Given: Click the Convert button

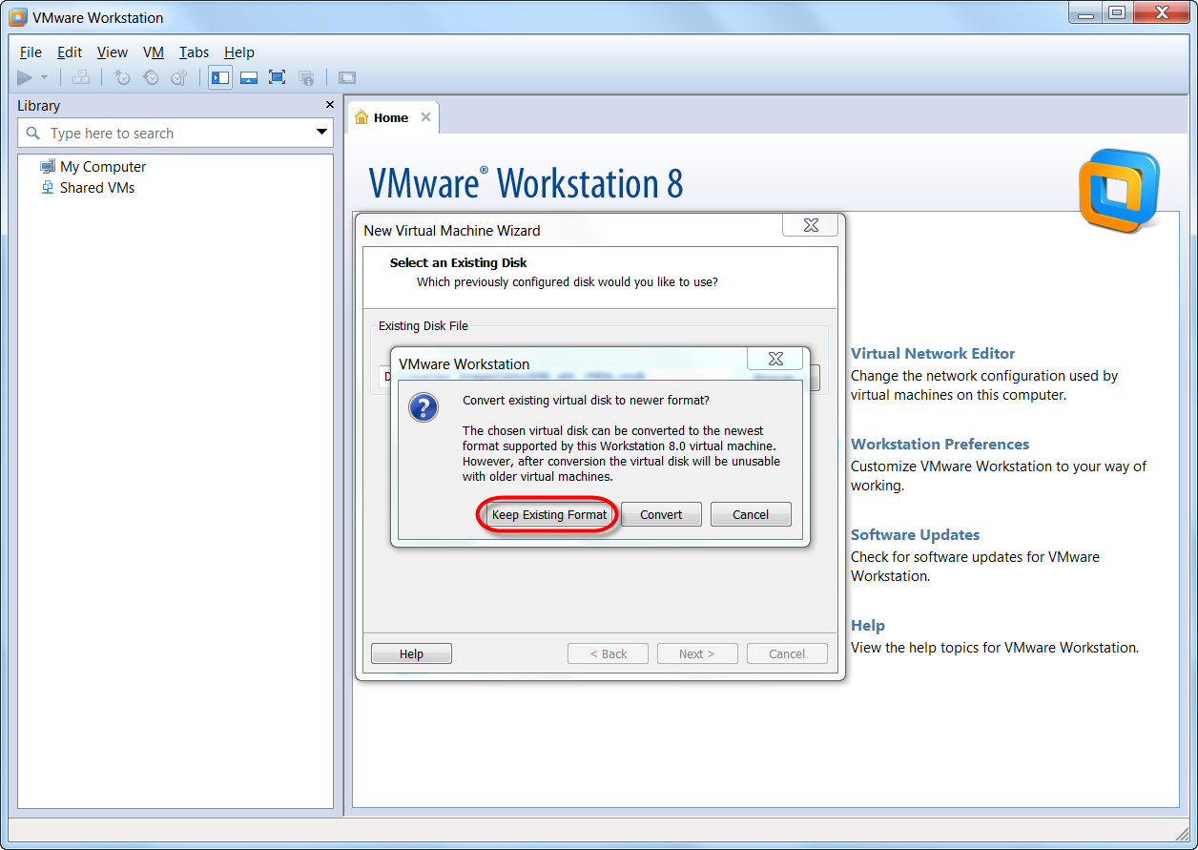Looking at the screenshot, I should pos(661,515).
